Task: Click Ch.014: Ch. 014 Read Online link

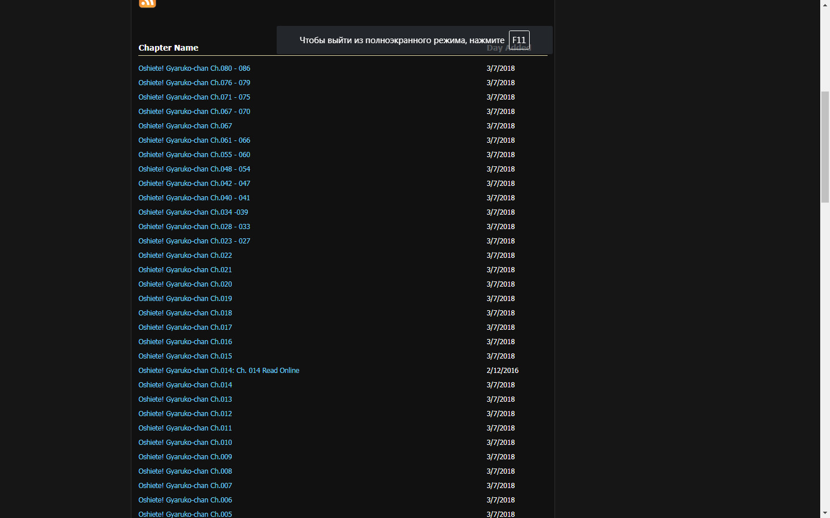Action: (x=218, y=371)
